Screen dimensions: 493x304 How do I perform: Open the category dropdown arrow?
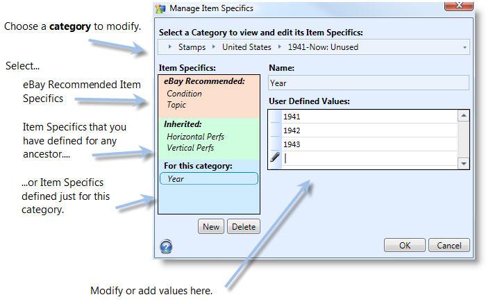pyautogui.click(x=465, y=47)
